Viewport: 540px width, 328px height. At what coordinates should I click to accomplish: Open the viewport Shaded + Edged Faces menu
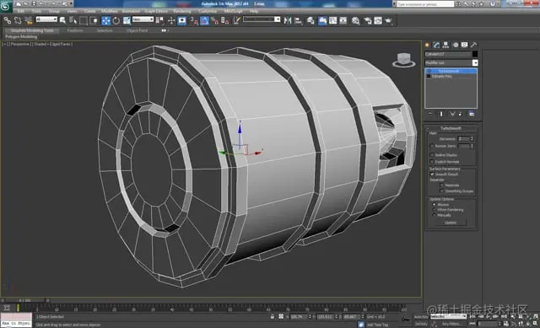(52, 44)
